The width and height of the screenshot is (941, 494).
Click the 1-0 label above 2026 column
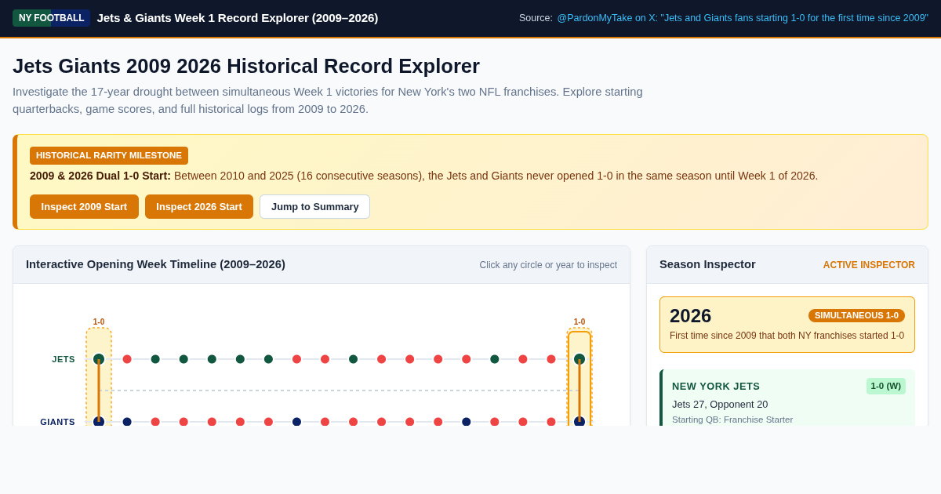pos(579,321)
